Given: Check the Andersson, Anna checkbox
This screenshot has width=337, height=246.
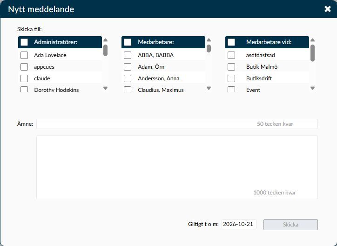Looking at the screenshot, I should [x=128, y=78].
